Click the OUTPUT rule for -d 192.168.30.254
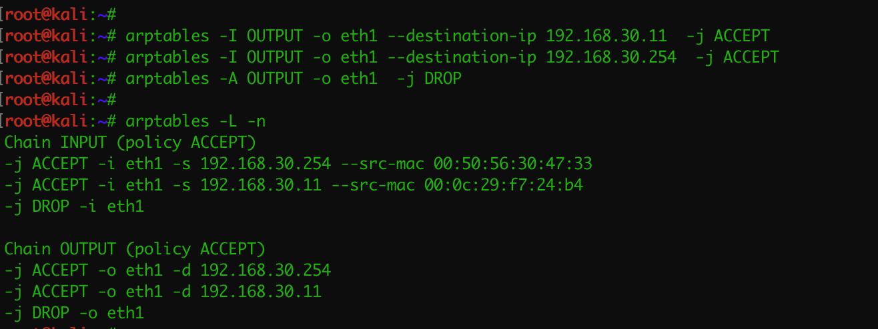878x329 pixels. (x=167, y=270)
